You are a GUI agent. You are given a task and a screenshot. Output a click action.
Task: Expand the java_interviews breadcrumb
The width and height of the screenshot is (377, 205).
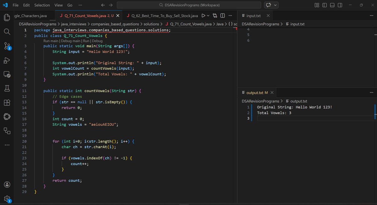pos(73,24)
